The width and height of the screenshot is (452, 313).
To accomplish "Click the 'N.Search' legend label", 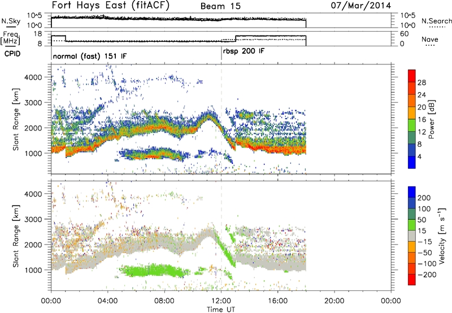I will pos(436,21).
